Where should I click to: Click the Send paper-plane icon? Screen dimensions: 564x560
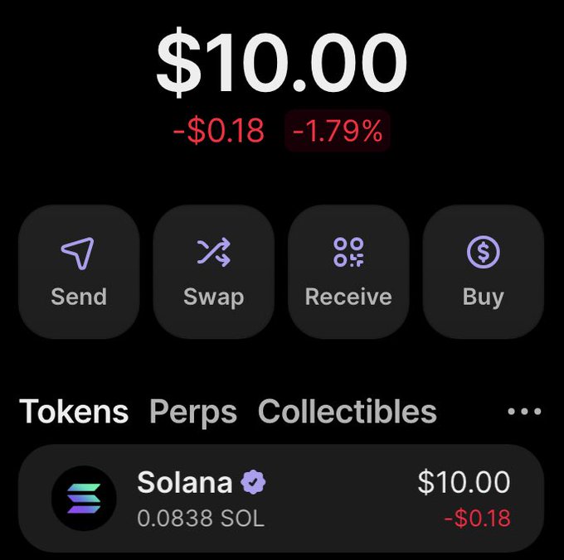click(78, 253)
